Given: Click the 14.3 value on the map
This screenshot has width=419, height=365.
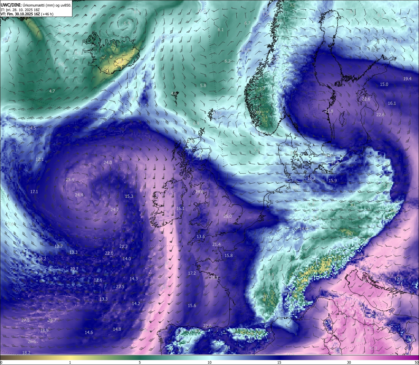Looking at the screenshot, I should [134, 279].
